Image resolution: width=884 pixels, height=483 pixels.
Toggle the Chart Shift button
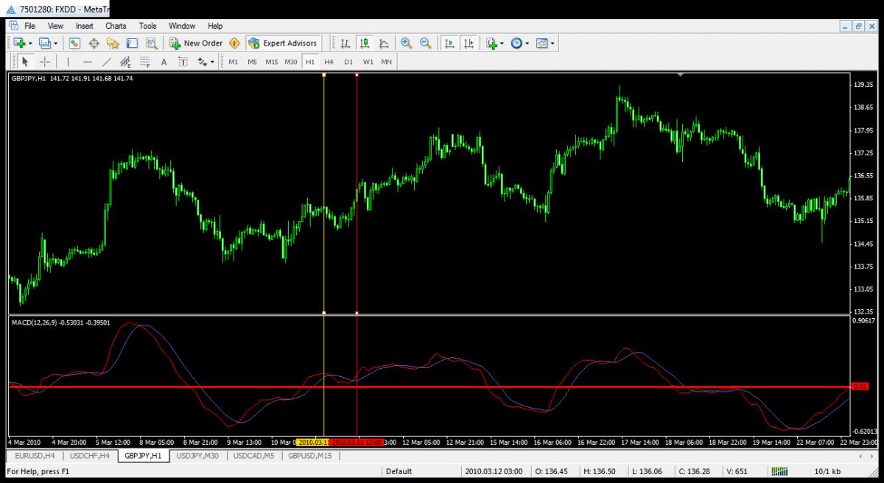tap(469, 43)
